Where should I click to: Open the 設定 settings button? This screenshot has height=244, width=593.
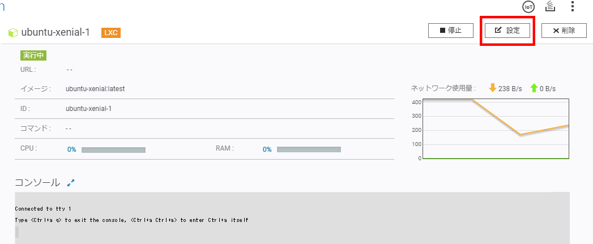click(507, 31)
